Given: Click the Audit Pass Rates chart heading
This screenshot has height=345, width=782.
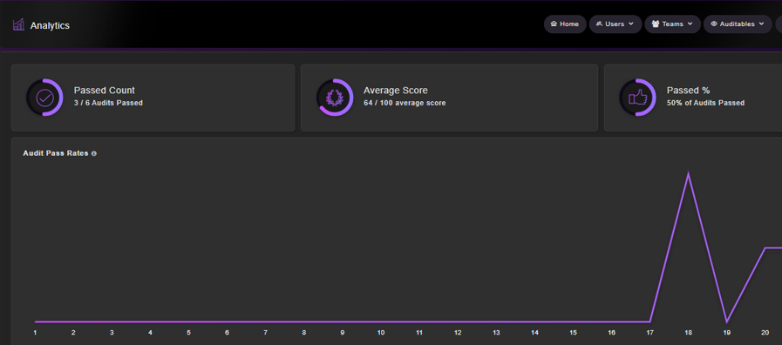Looking at the screenshot, I should [x=56, y=153].
